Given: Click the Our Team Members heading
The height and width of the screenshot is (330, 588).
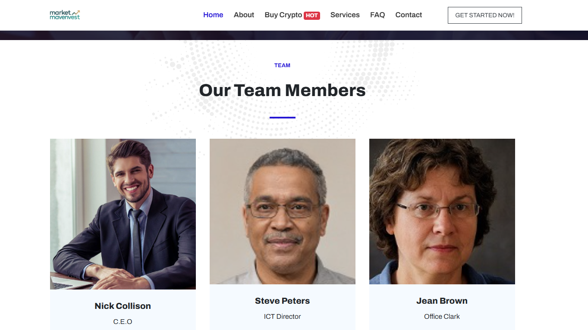Looking at the screenshot, I should [x=282, y=90].
